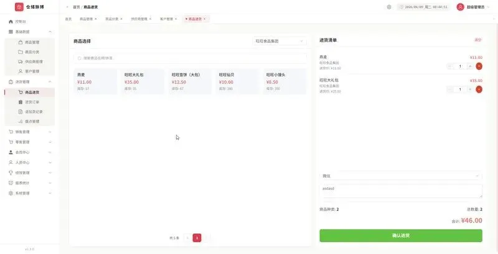Screen dimensions: 498x254
Task: Add the 旺旺大礼包 product card
Action: pos(143,81)
